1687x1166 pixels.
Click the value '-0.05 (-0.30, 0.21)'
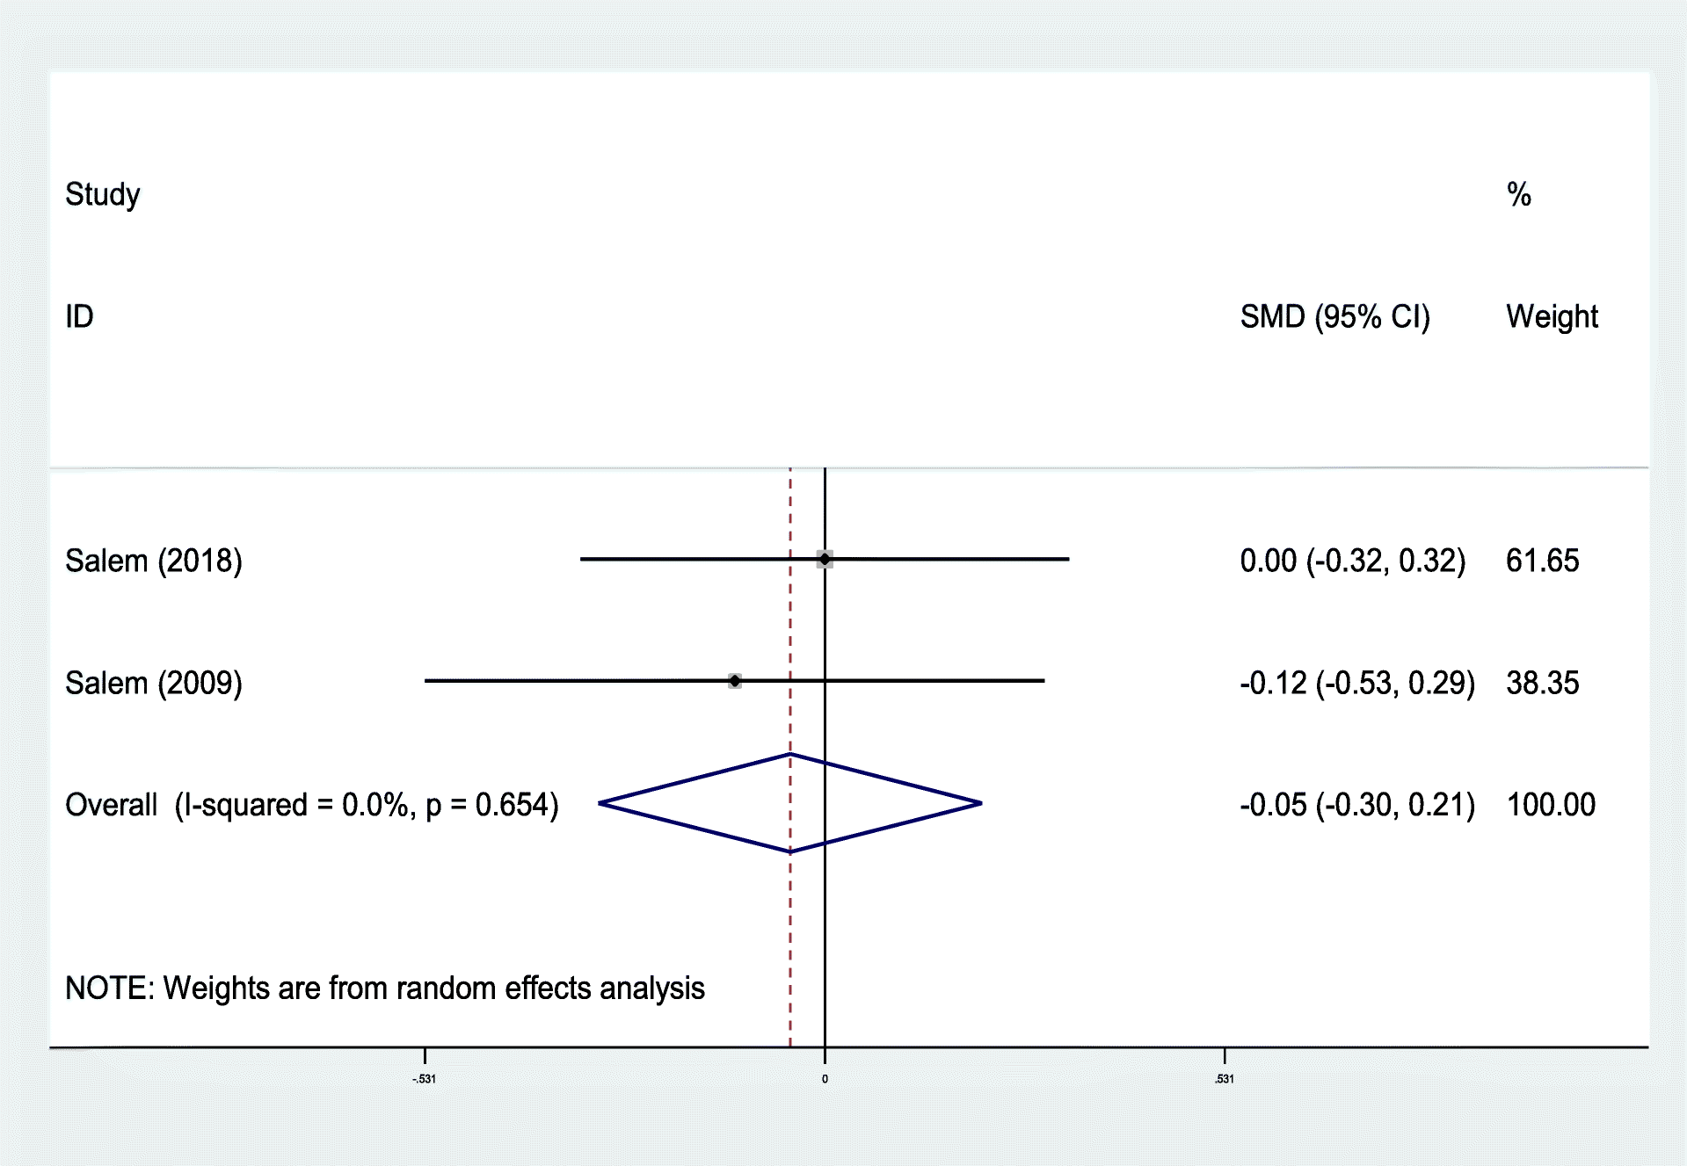pos(1357,805)
